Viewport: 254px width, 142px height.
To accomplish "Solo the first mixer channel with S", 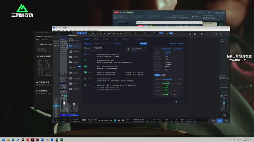I will point(66,93).
